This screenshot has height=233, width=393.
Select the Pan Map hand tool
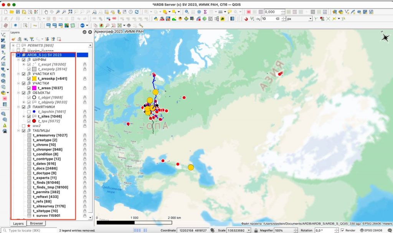tap(46, 12)
